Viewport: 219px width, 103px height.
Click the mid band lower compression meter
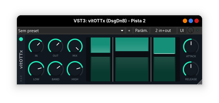pyautogui.click(x=132, y=69)
